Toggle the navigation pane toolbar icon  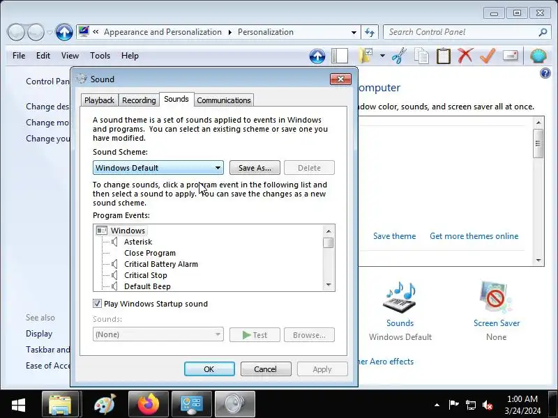[x=340, y=56]
